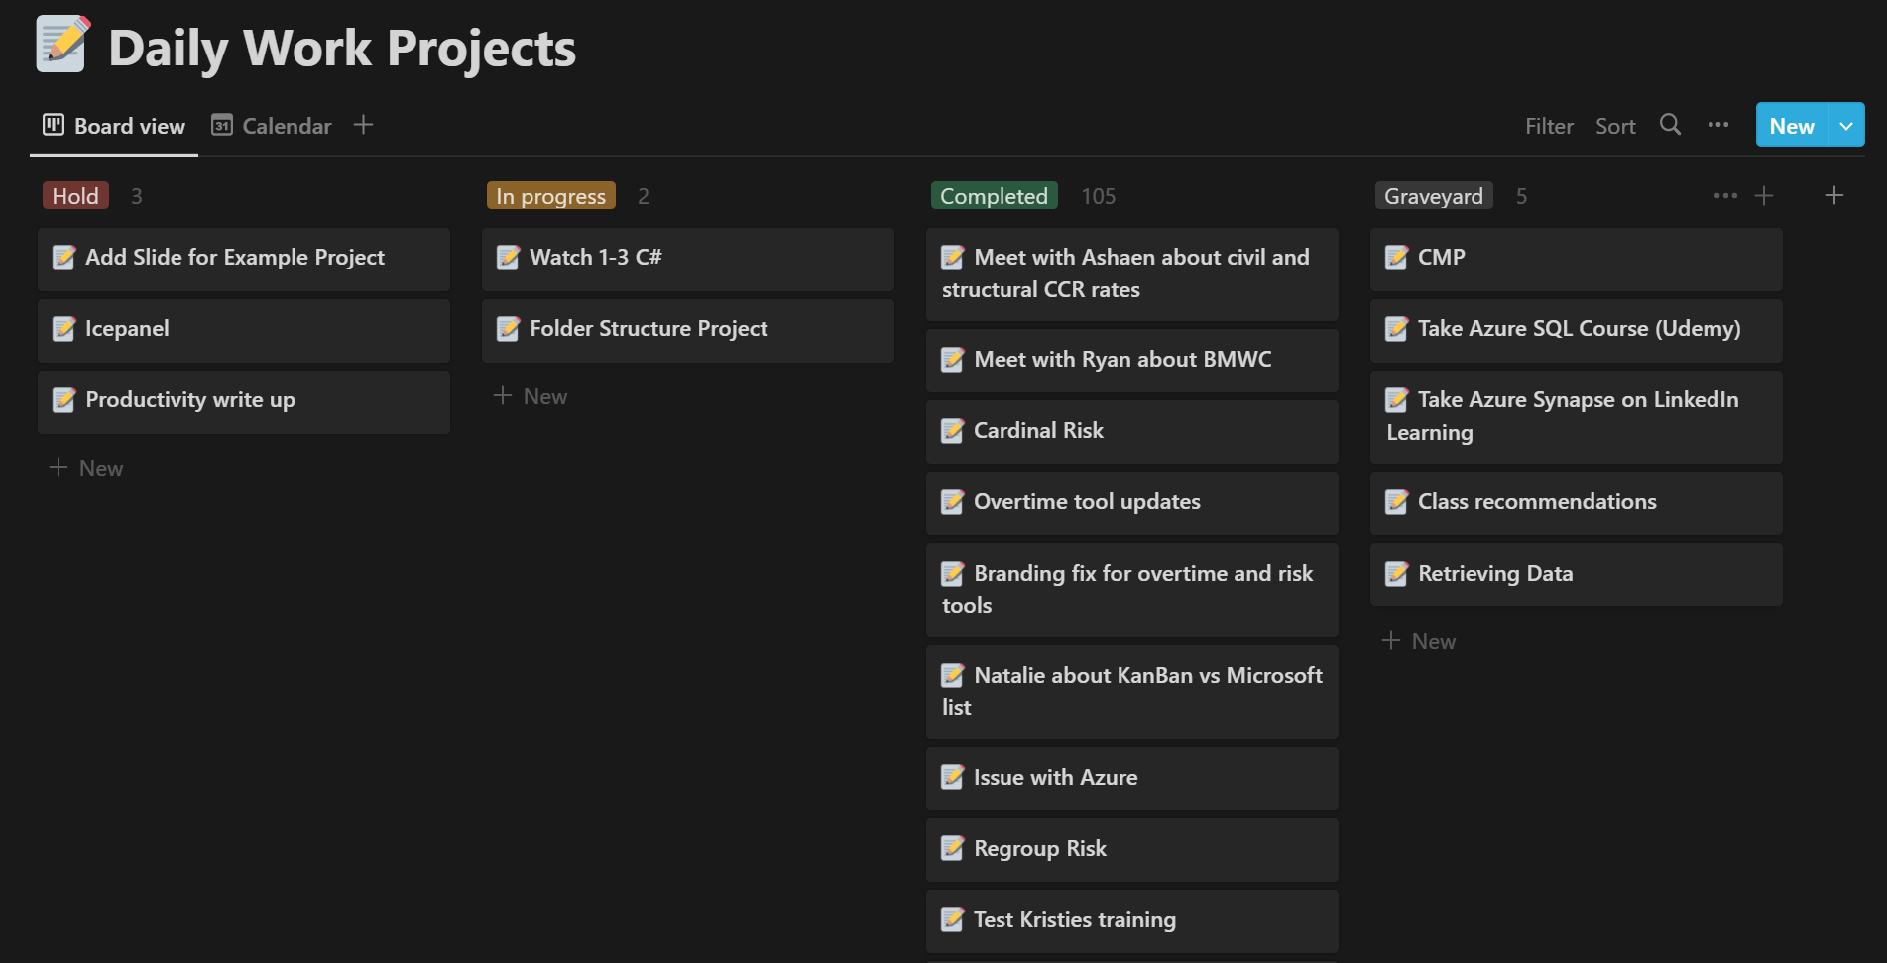Open the Sort options
Image resolution: width=1887 pixels, height=963 pixels.
point(1614,126)
